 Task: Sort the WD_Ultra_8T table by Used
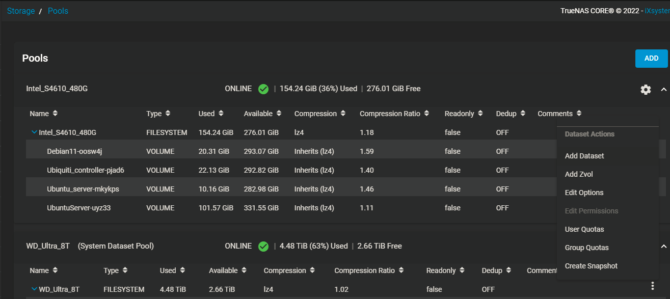point(173,270)
